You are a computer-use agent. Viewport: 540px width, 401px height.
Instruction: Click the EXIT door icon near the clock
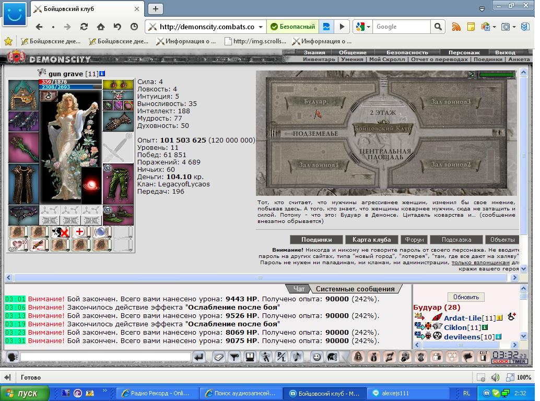(x=484, y=357)
